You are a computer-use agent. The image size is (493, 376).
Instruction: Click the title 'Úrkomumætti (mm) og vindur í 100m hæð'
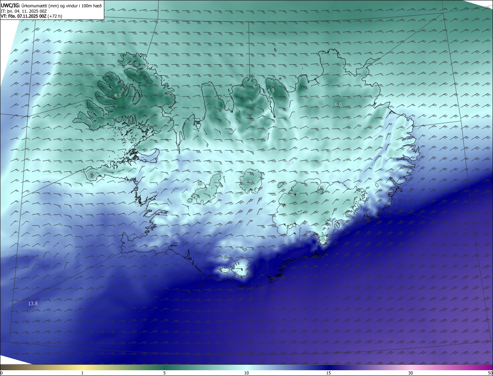point(61,6)
